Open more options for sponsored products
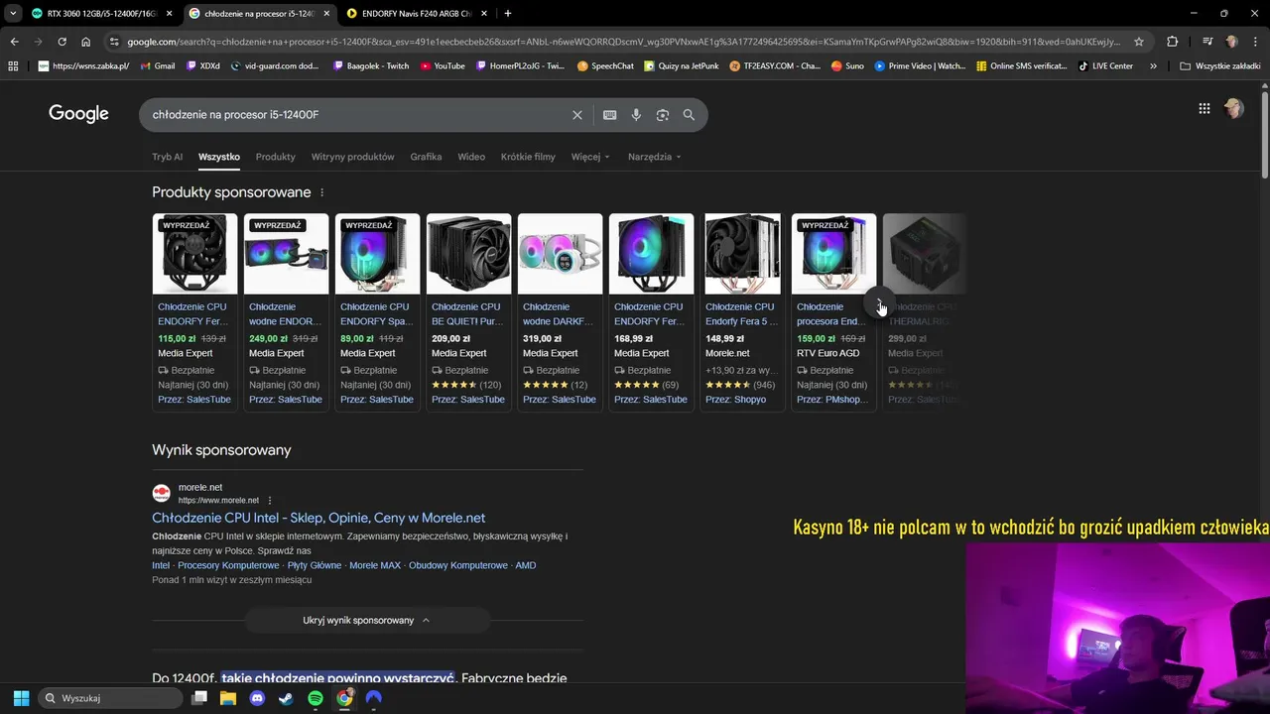This screenshot has height=714, width=1270. [321, 192]
